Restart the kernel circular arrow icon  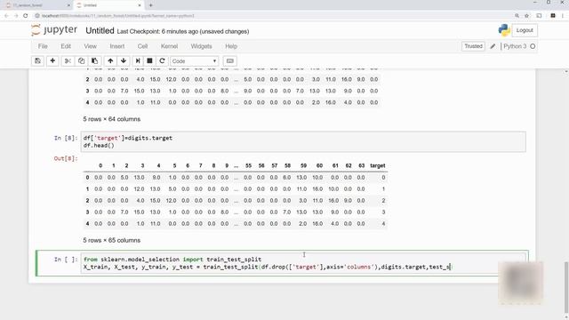coord(162,61)
